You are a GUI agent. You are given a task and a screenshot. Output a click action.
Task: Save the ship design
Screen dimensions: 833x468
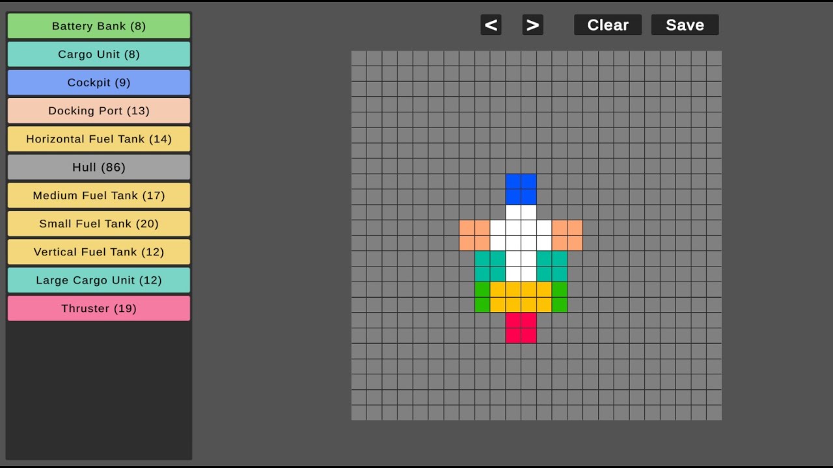(x=685, y=25)
